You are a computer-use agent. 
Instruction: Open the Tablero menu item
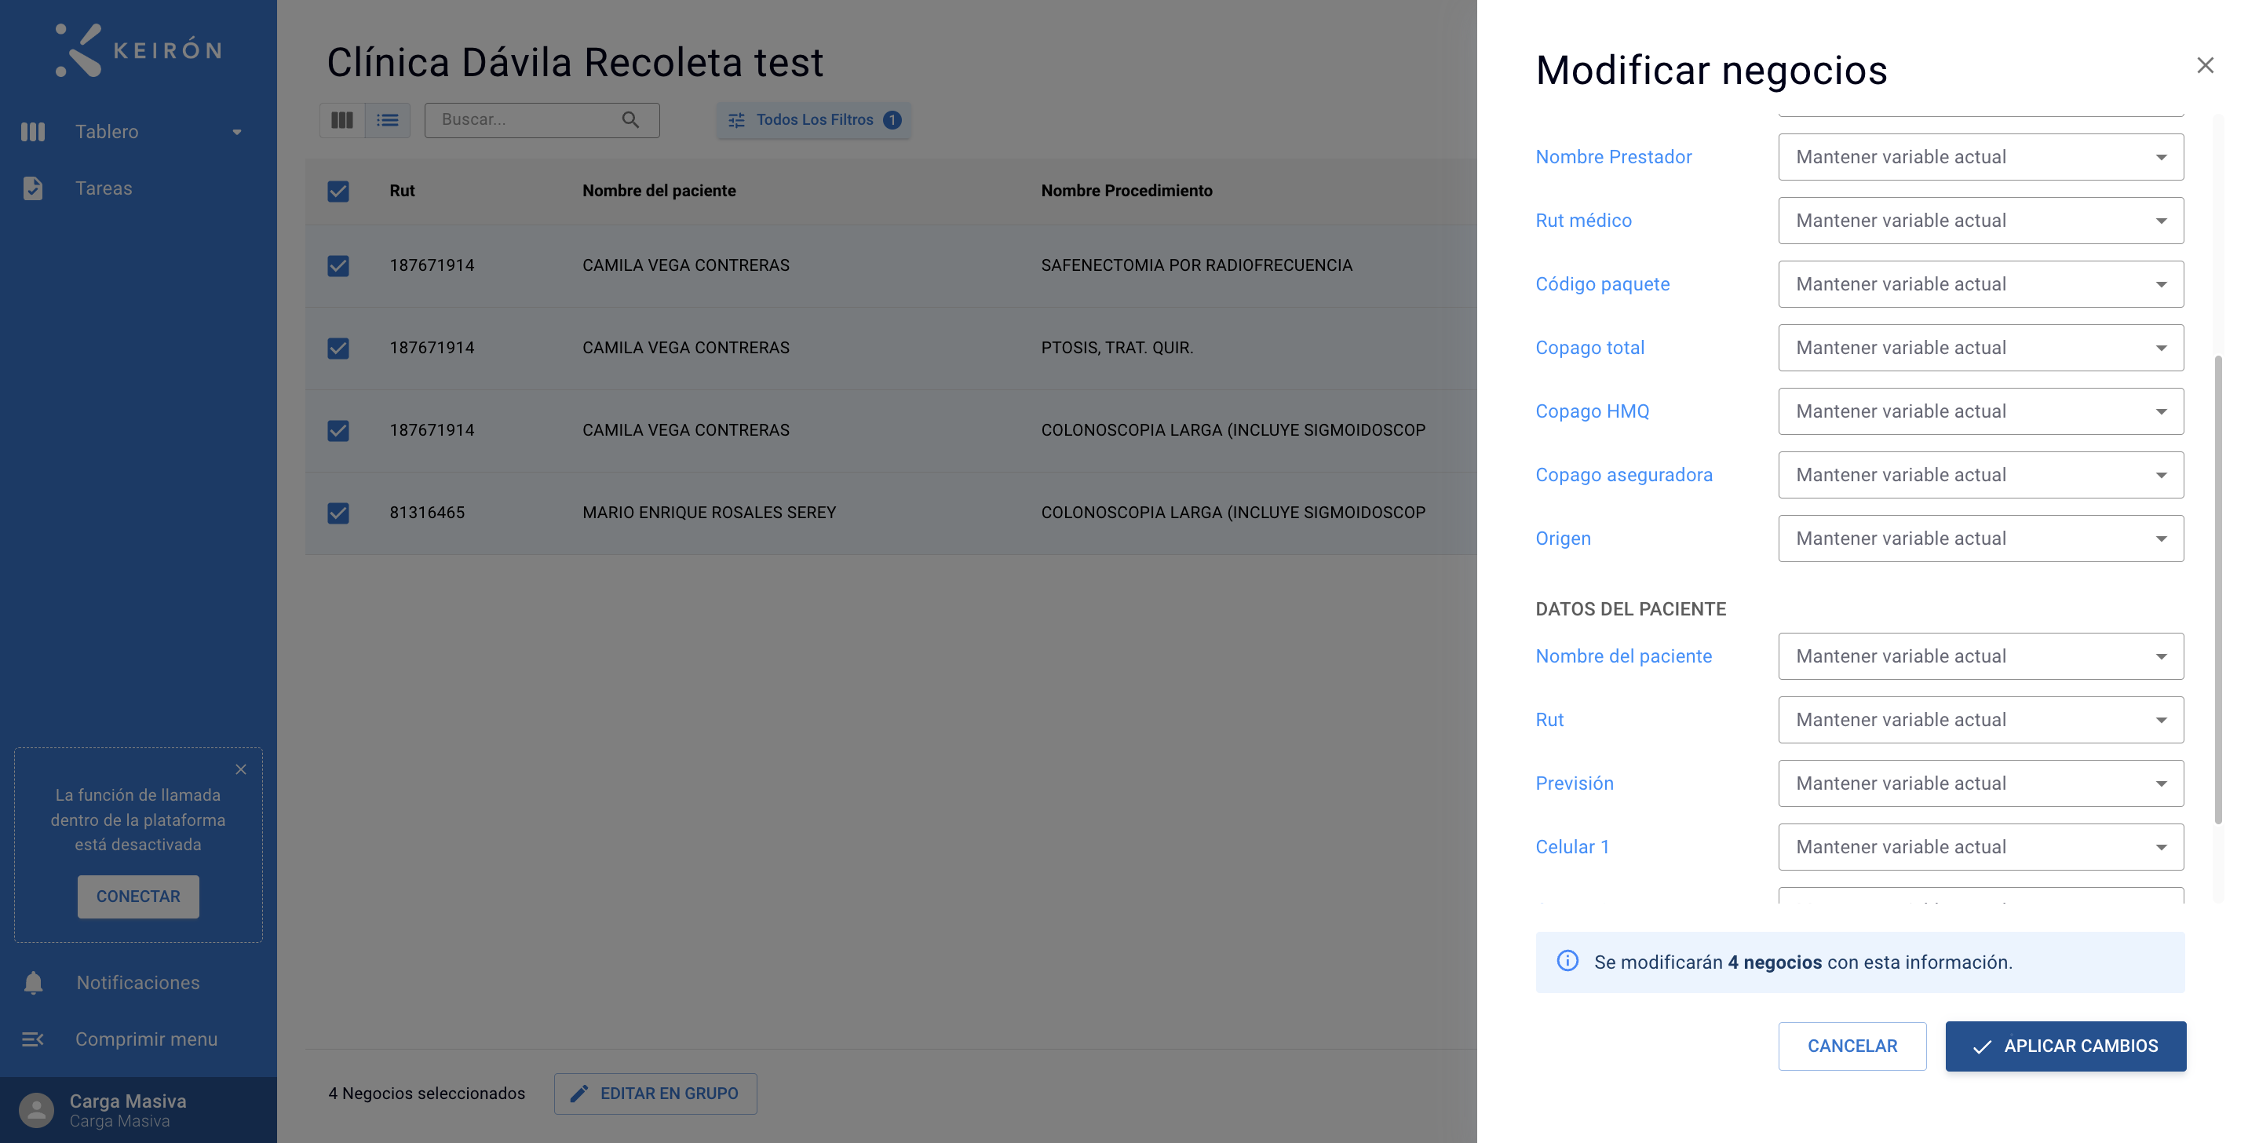point(133,132)
